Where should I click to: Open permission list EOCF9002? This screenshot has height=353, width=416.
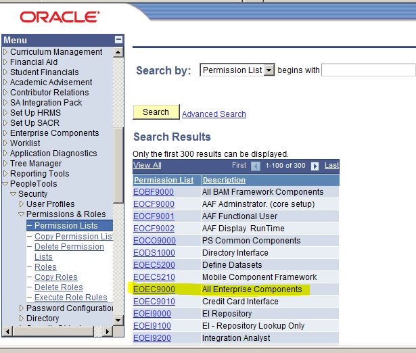coord(154,229)
